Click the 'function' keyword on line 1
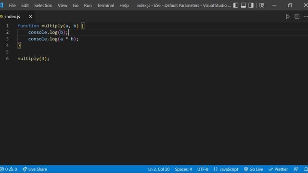Screen dimensions: 308x173 pos(28,25)
